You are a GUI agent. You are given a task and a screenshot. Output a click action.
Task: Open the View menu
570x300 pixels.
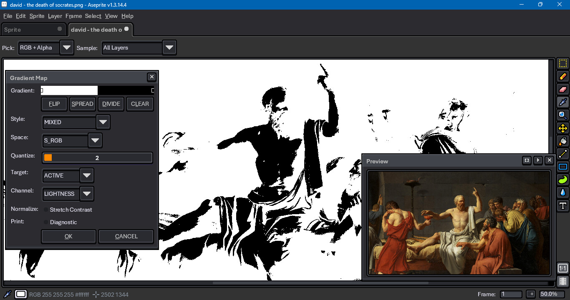(111, 16)
